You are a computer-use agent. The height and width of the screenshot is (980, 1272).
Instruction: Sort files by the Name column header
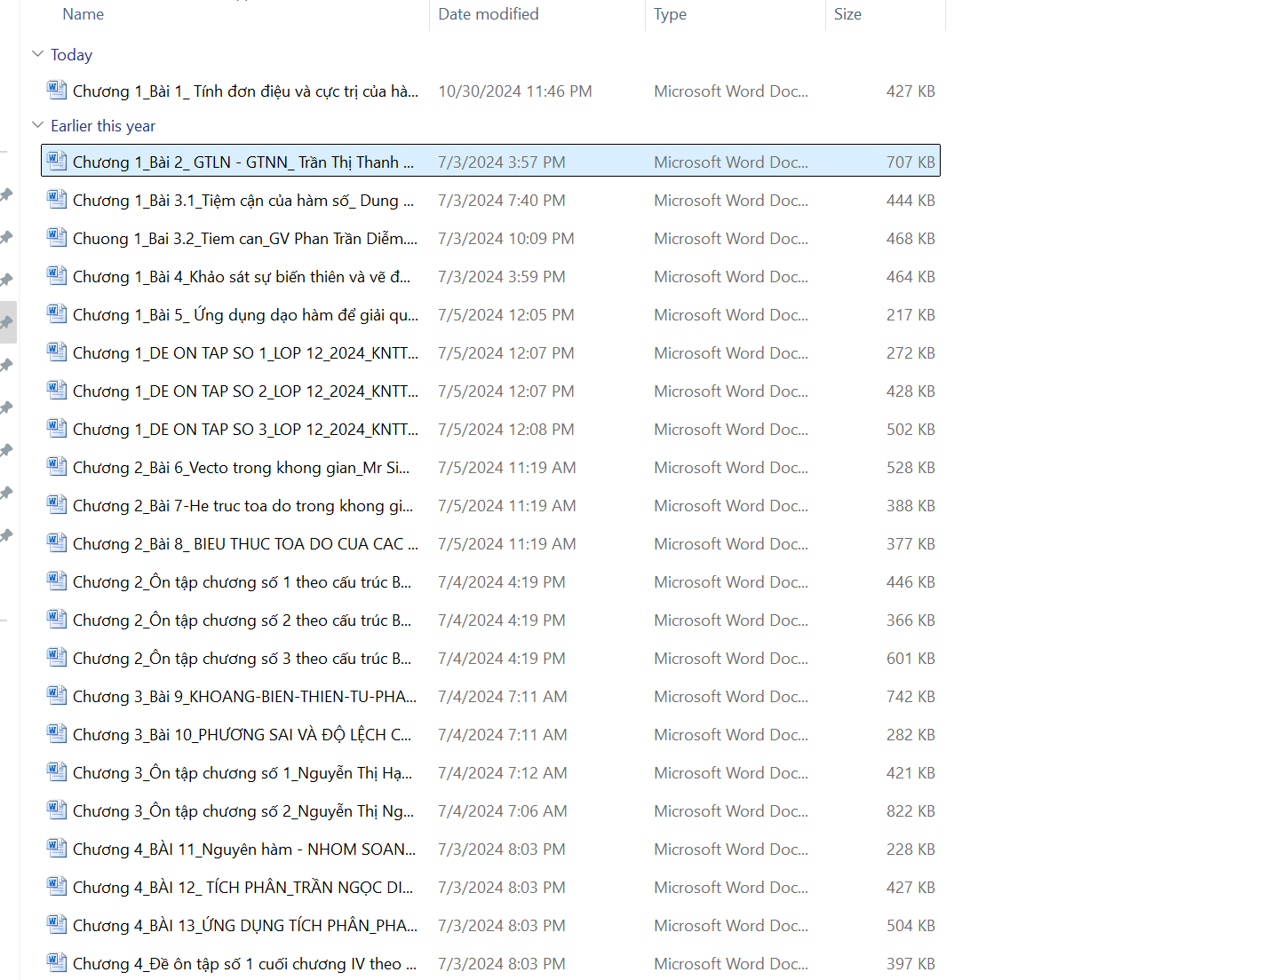click(83, 14)
